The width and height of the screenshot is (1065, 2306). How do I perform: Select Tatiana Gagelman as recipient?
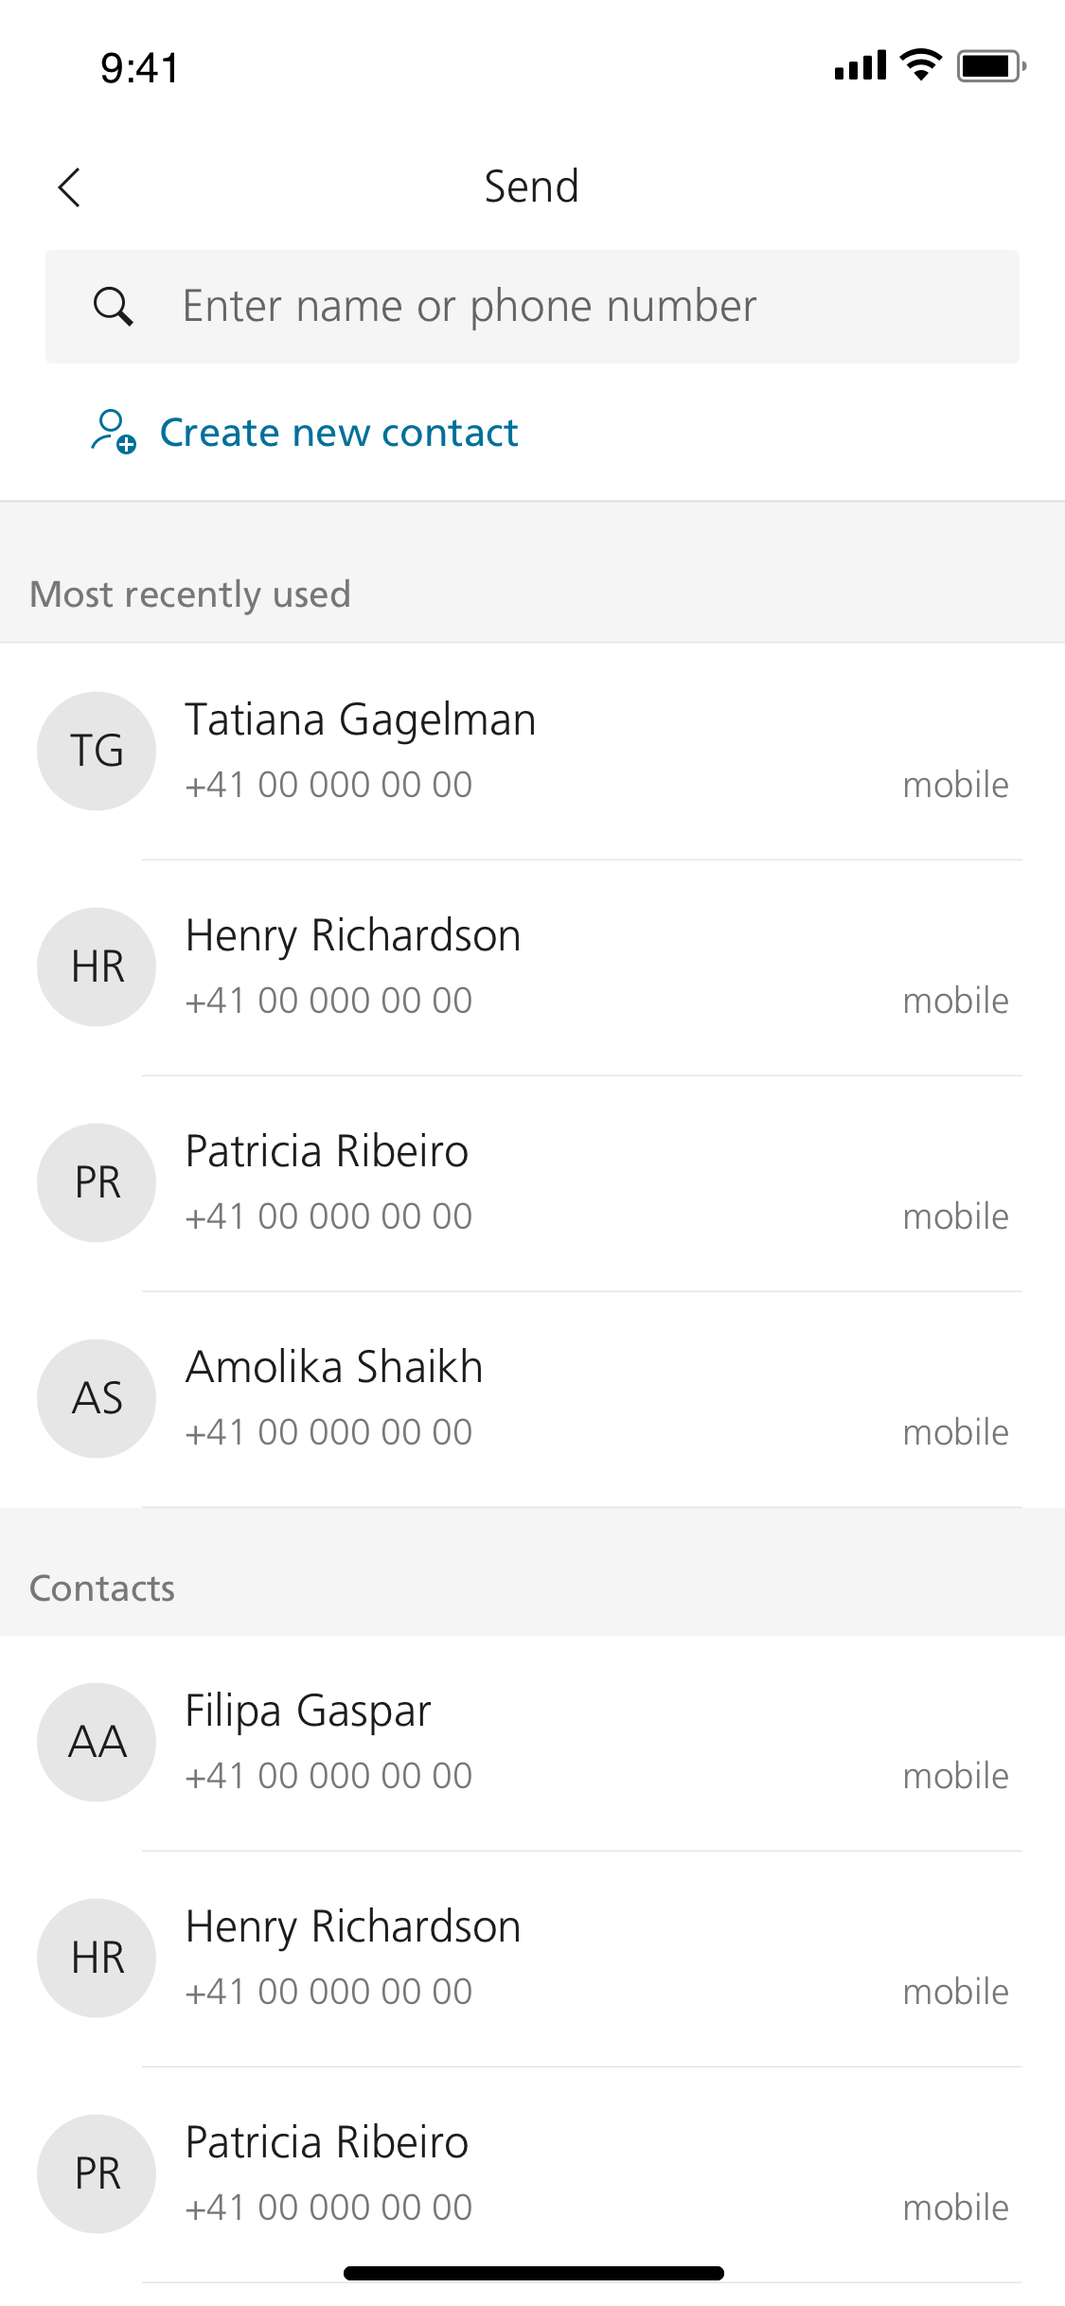(360, 720)
